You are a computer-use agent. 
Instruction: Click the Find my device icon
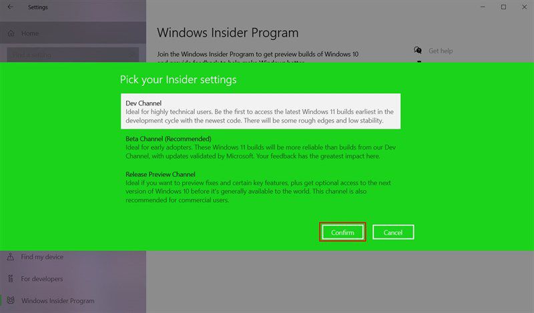coord(11,256)
